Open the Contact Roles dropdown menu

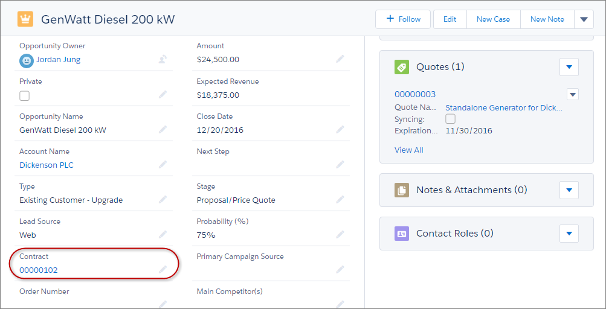point(569,234)
